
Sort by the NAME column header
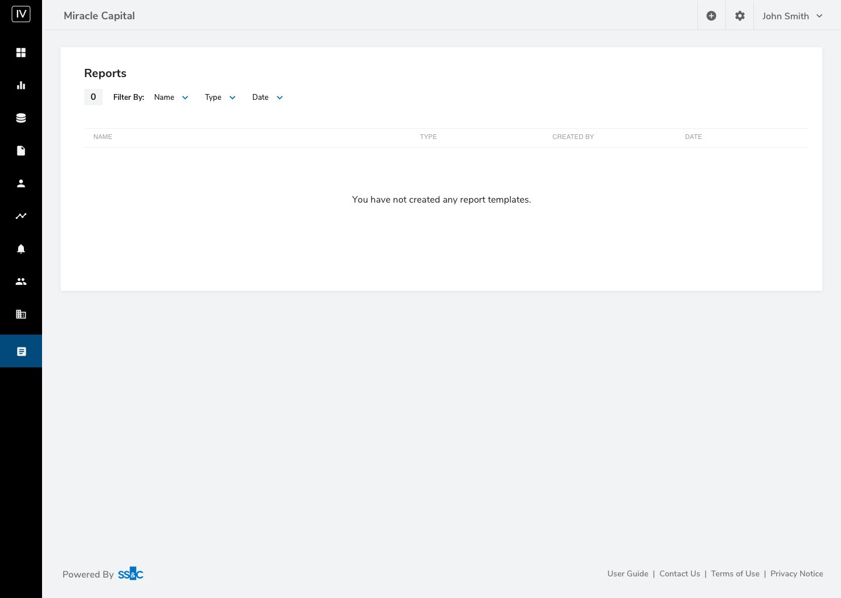tap(103, 137)
